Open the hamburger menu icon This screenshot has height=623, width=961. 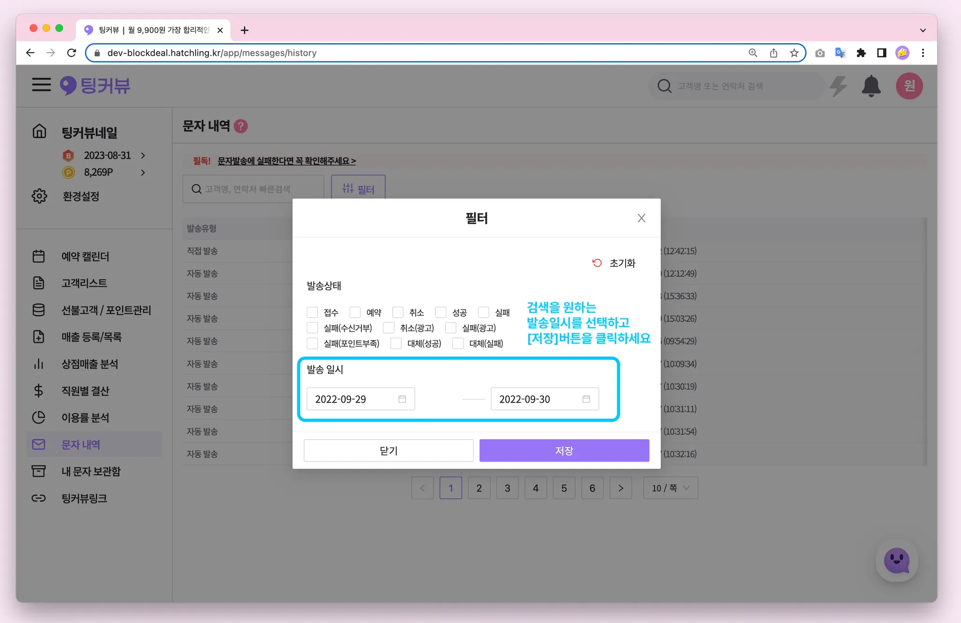pyautogui.click(x=41, y=85)
